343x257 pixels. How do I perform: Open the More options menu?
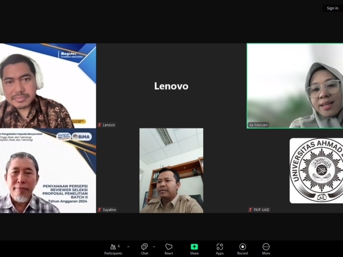(x=266, y=250)
